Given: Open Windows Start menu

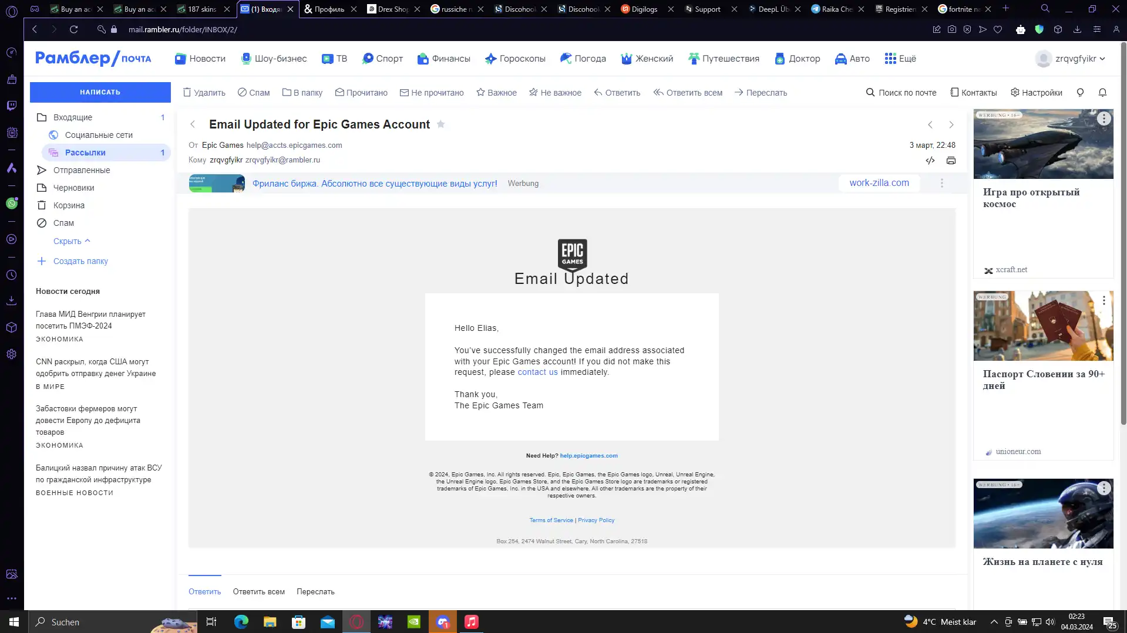Looking at the screenshot, I should [x=14, y=622].
